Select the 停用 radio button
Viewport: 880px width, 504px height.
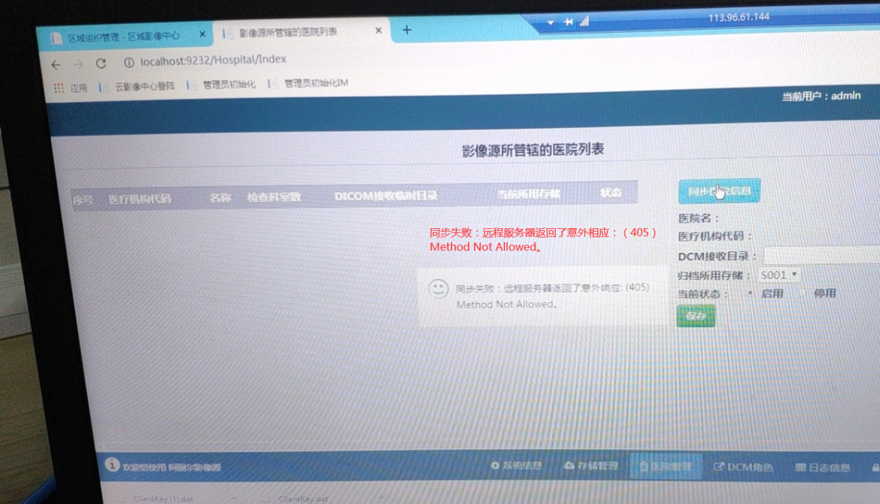(802, 293)
